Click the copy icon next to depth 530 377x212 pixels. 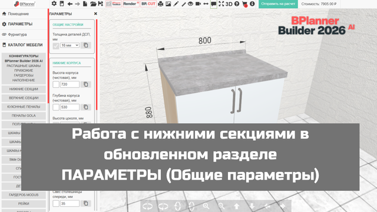[x=86, y=107]
